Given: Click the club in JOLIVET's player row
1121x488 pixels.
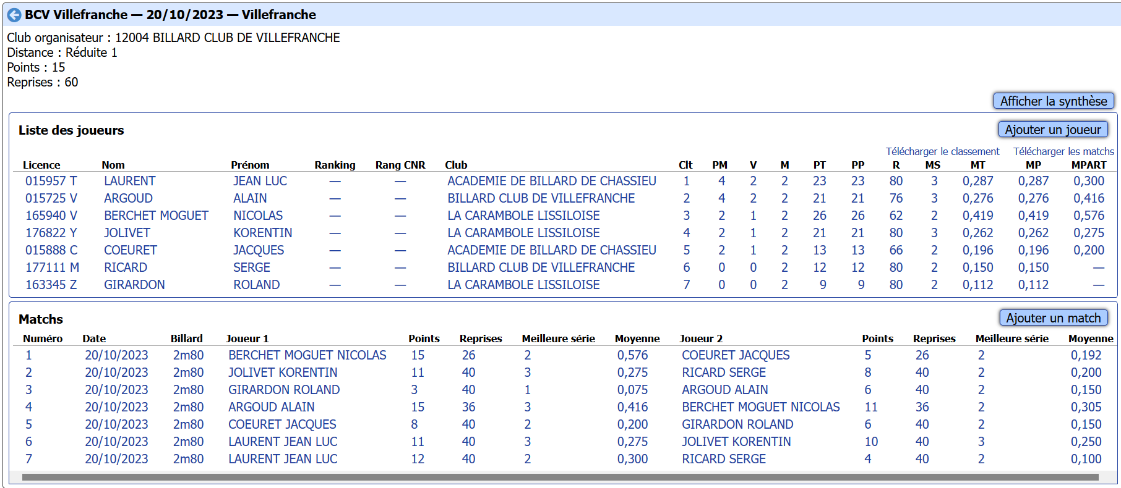Looking at the screenshot, I should click(x=523, y=233).
